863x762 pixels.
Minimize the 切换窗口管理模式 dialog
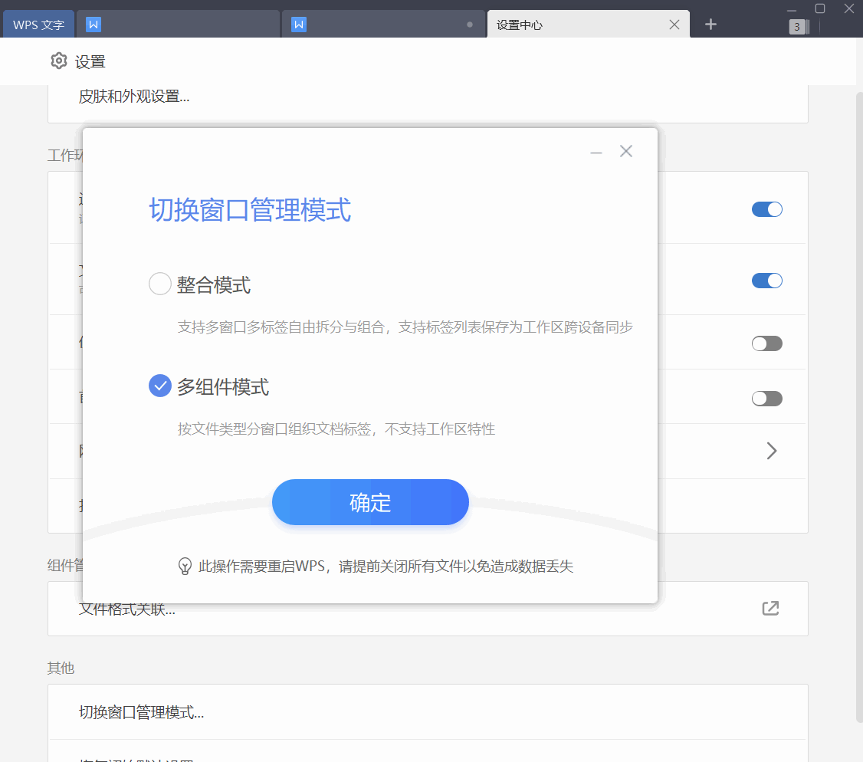tap(596, 153)
